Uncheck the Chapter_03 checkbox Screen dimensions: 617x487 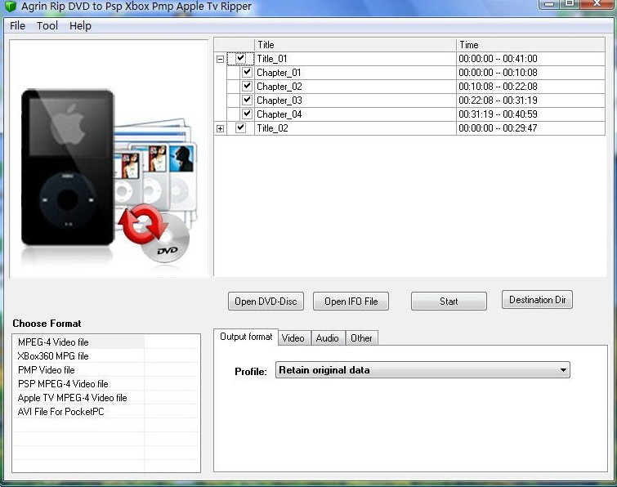pos(247,101)
